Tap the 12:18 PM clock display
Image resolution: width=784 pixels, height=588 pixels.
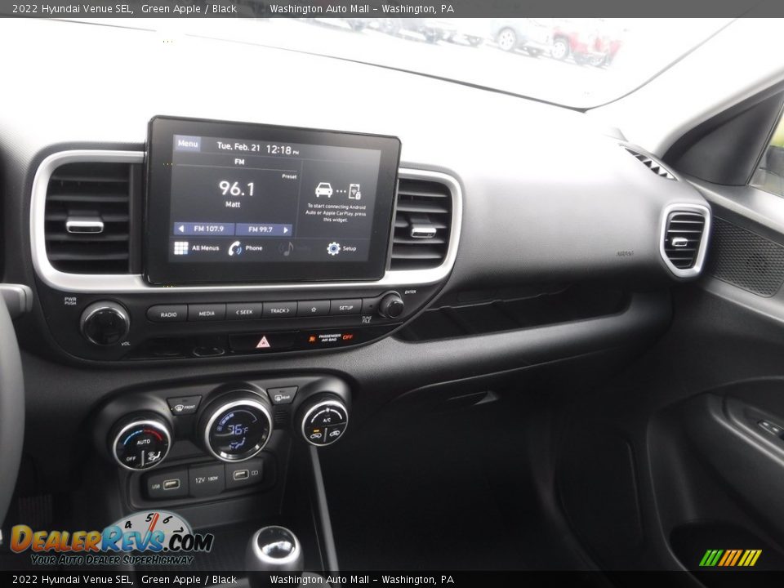tap(282, 149)
